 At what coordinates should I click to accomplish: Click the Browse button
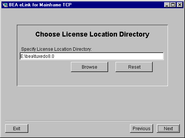90,67
